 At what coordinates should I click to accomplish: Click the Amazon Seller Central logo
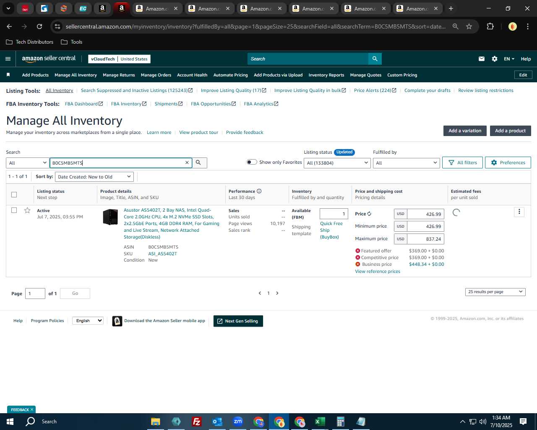tap(49, 59)
